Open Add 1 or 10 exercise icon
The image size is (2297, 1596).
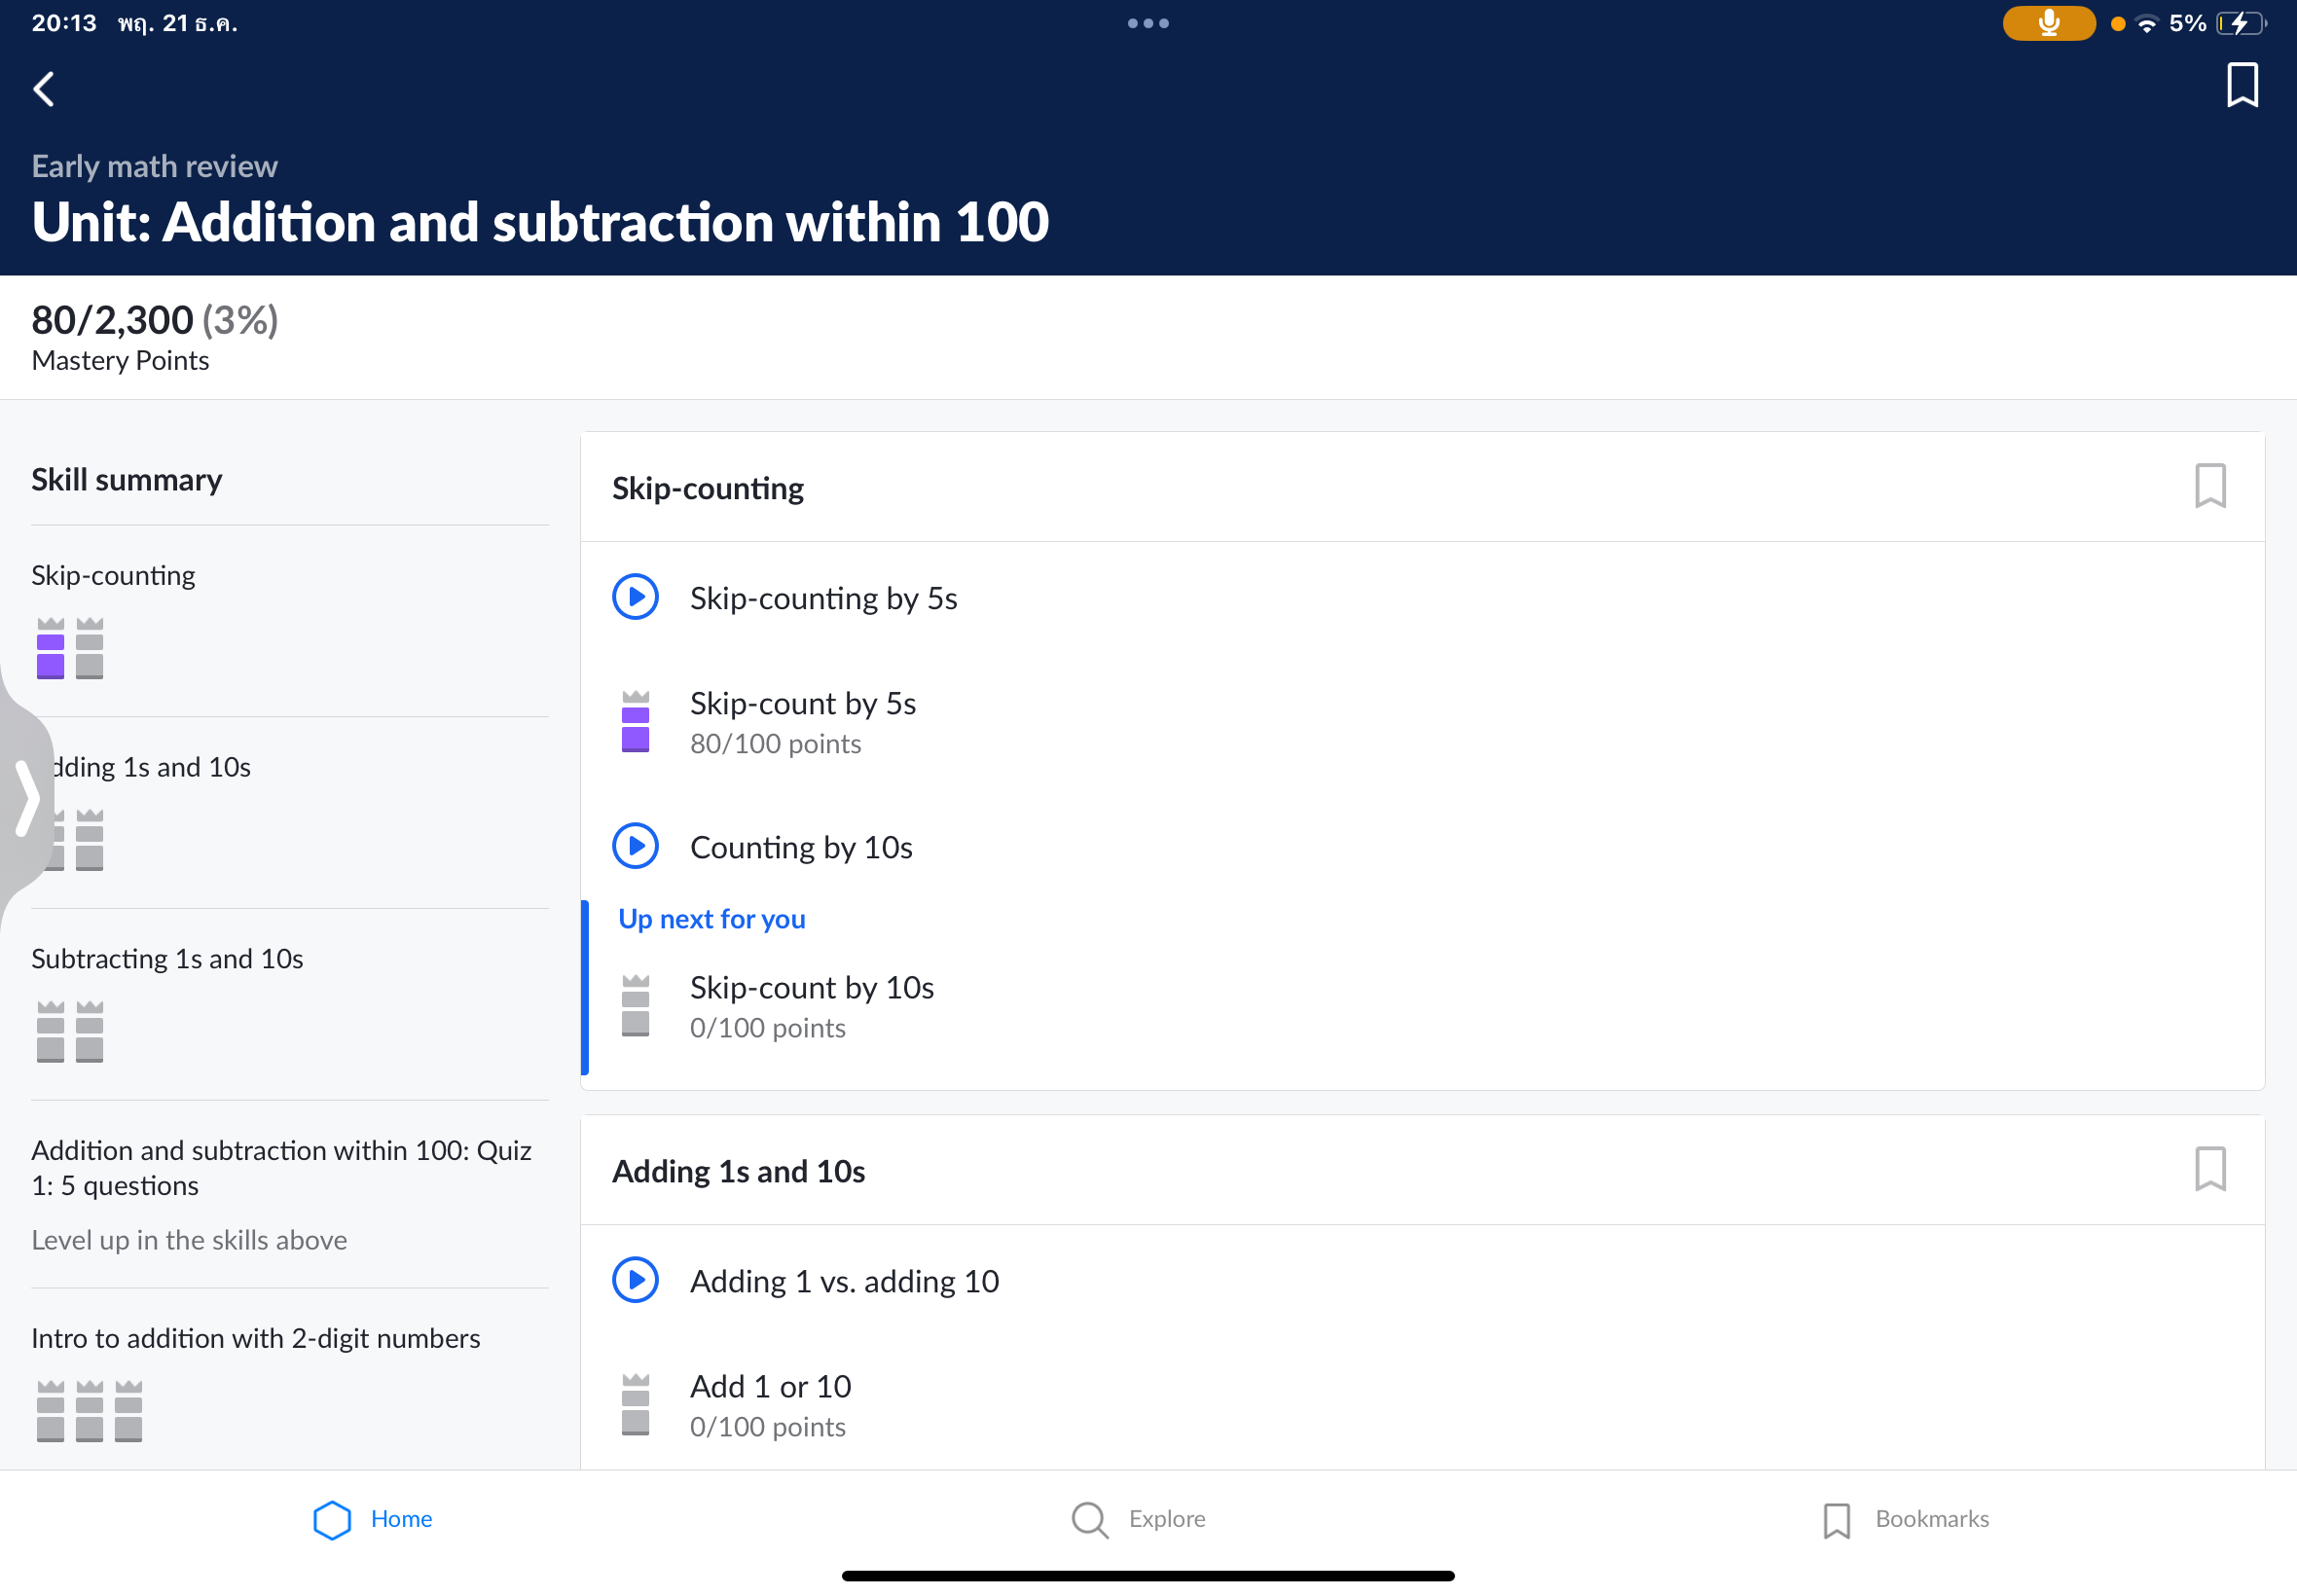(635, 1404)
